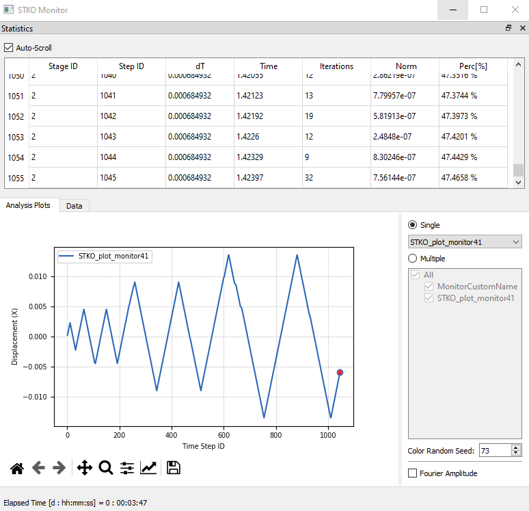529x511 pixels.
Task: Increase the Color Random Seed value
Action: tap(515, 447)
